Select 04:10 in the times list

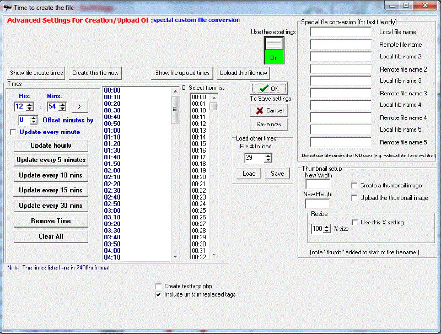click(112, 257)
